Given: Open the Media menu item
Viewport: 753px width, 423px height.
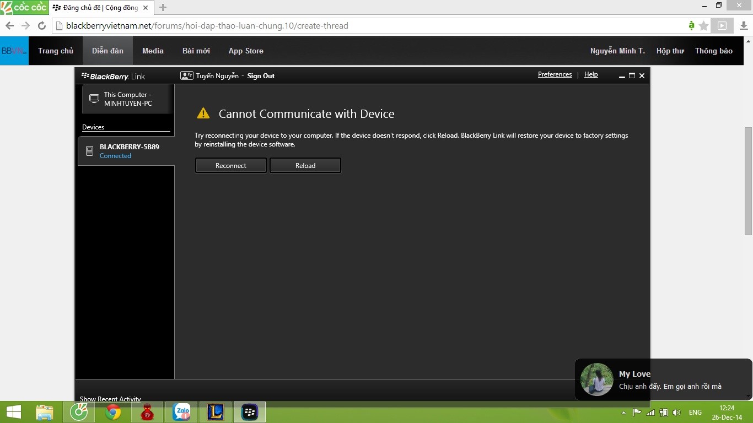Looking at the screenshot, I should pyautogui.click(x=153, y=51).
